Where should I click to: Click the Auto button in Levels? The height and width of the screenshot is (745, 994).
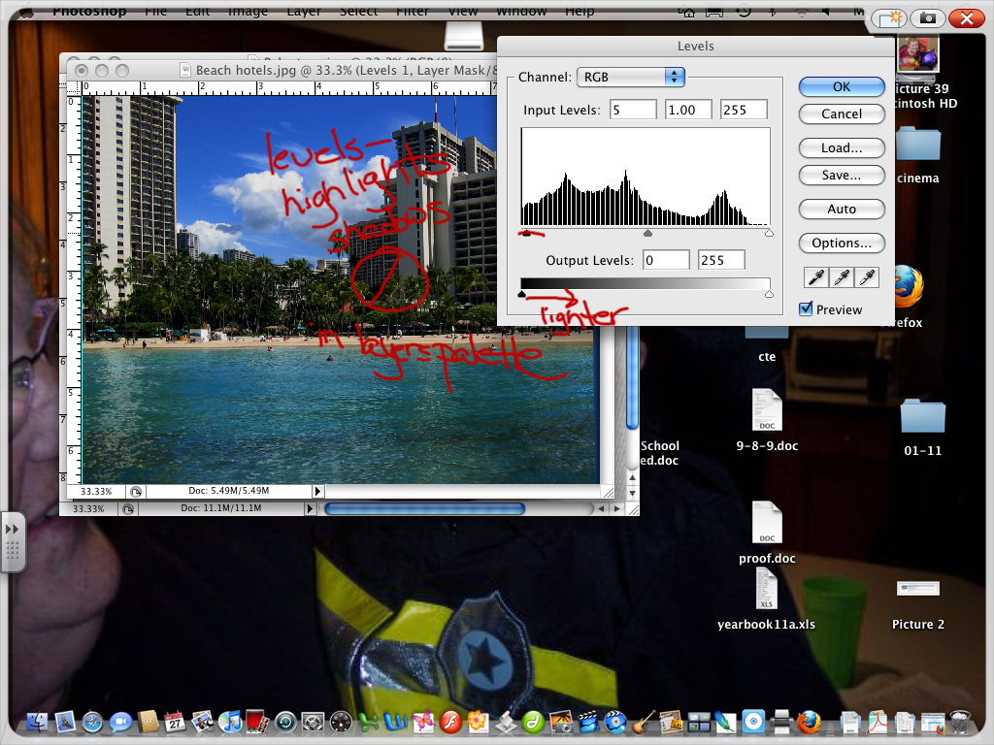(x=842, y=209)
